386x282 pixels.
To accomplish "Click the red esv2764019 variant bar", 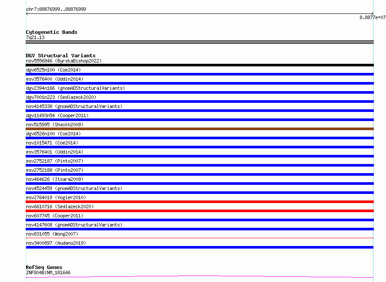I will point(200,202).
